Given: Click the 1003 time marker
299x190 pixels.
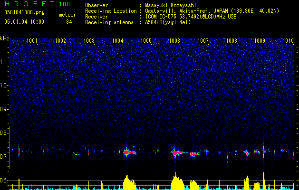Looking at the screenshot, I should (89, 40).
